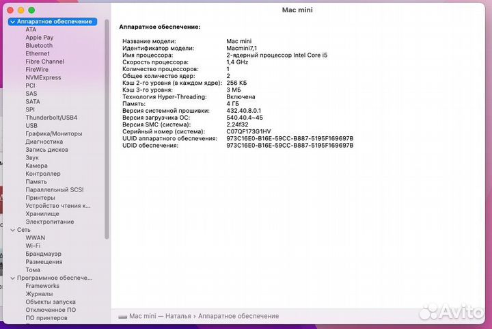This screenshot has width=492, height=329.
Task: Click the serial number value C07QF173G1HV
Action: 248,131
